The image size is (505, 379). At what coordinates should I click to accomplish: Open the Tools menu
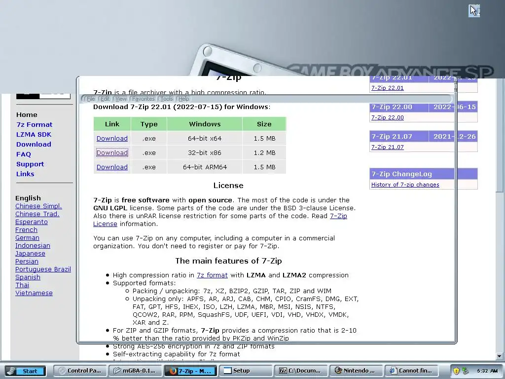tap(167, 99)
